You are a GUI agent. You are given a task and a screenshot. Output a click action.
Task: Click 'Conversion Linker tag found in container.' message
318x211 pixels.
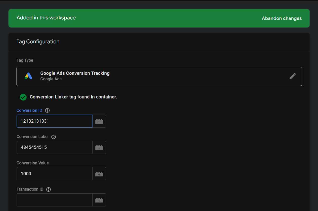tap(73, 97)
